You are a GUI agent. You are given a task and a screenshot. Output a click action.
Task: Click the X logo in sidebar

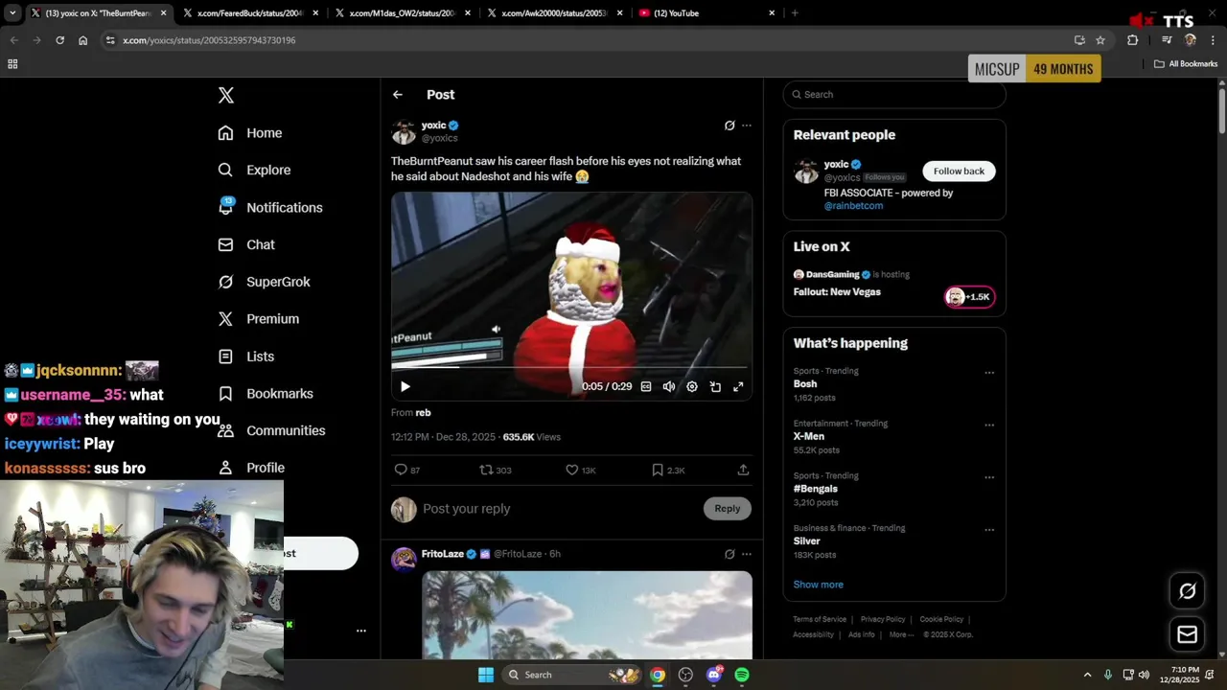click(226, 95)
